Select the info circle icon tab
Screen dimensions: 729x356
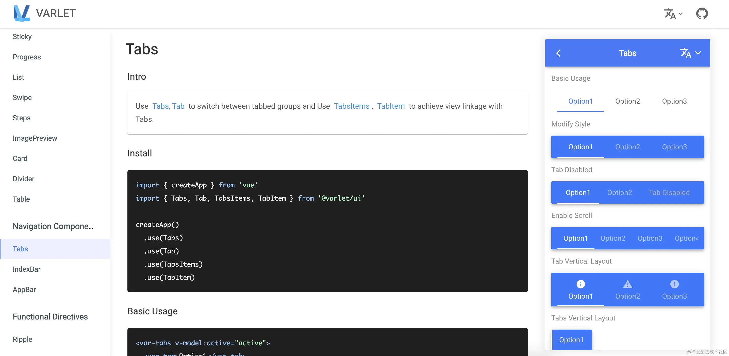[x=581, y=284]
